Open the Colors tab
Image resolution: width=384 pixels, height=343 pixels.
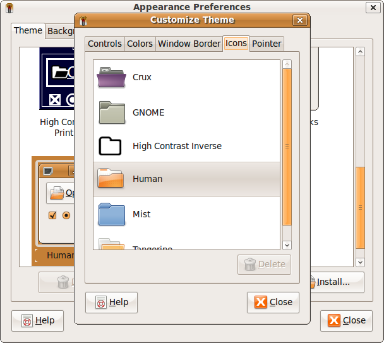(x=140, y=44)
